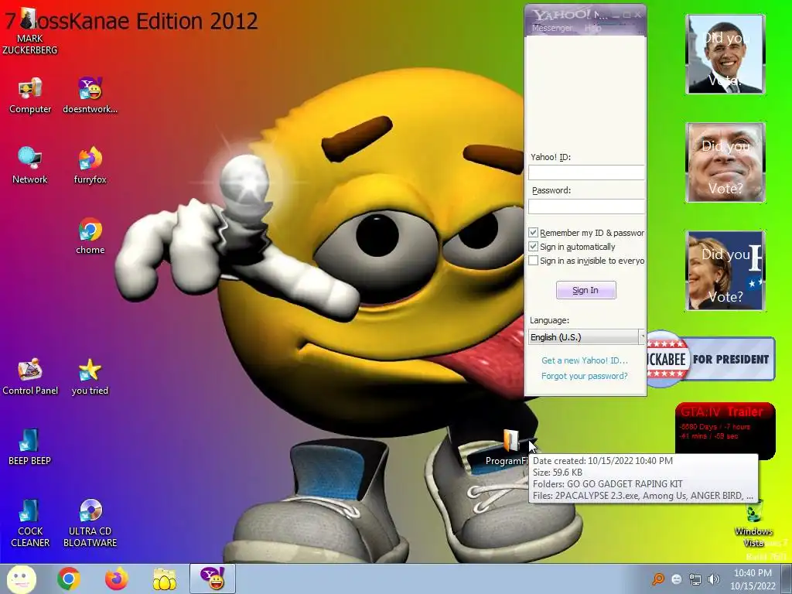Close the Yahoo Messenger window
Viewport: 792px width, 594px height.
tap(637, 15)
